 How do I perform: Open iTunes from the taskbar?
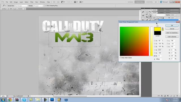tap(66, 100)
